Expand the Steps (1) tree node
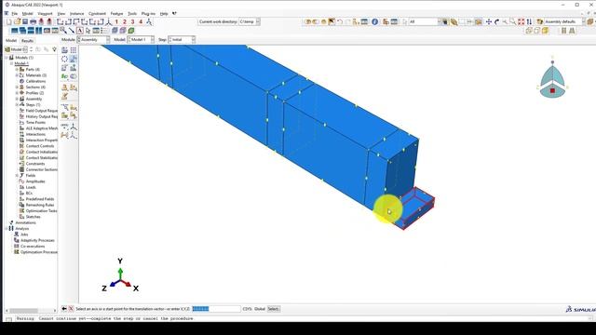596x335 pixels. click(17, 104)
